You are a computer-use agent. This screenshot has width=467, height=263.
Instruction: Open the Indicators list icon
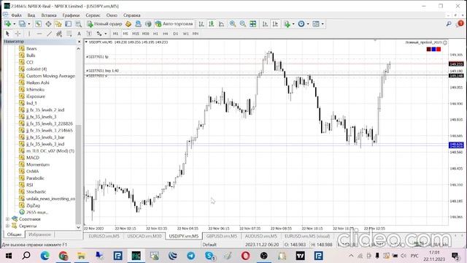(287, 24)
